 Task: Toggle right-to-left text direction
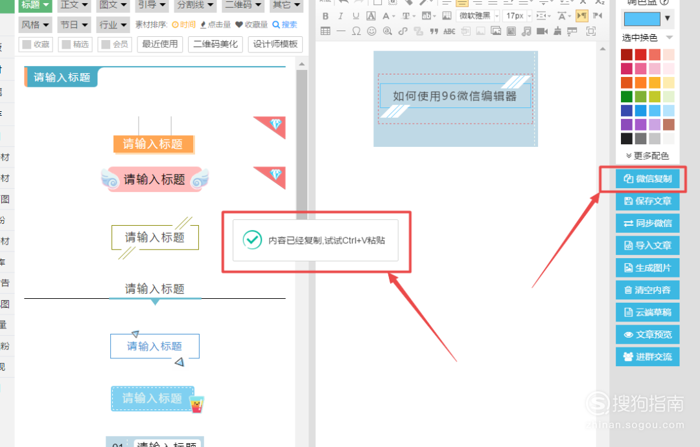598,16
